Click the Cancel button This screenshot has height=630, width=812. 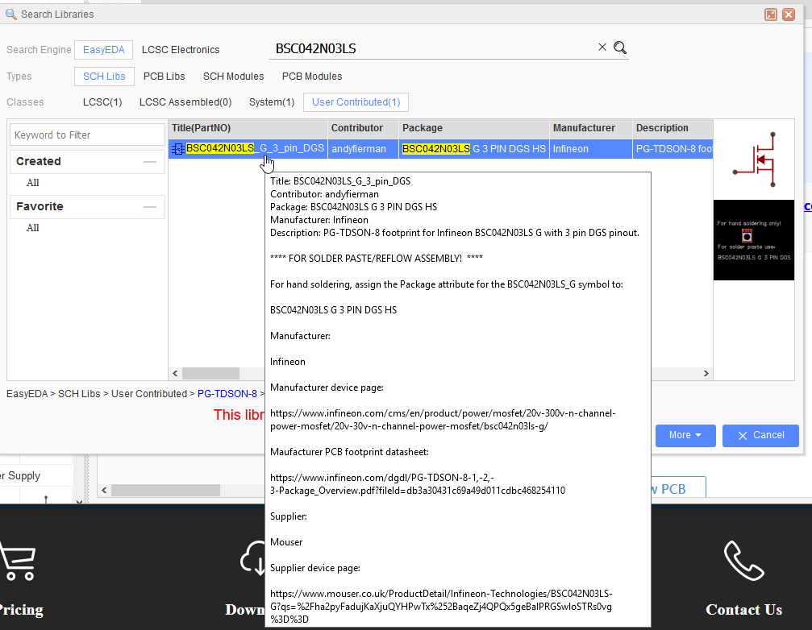tap(760, 436)
